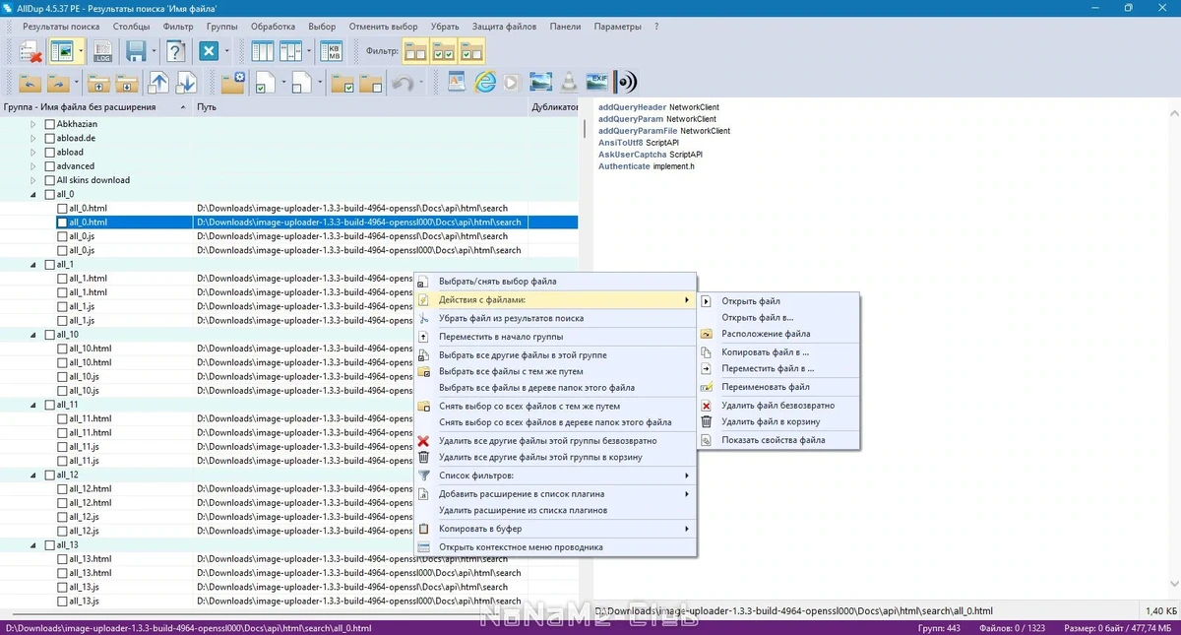This screenshot has height=635, width=1181.
Task: Collapse the all_13 group
Action: tap(32, 544)
